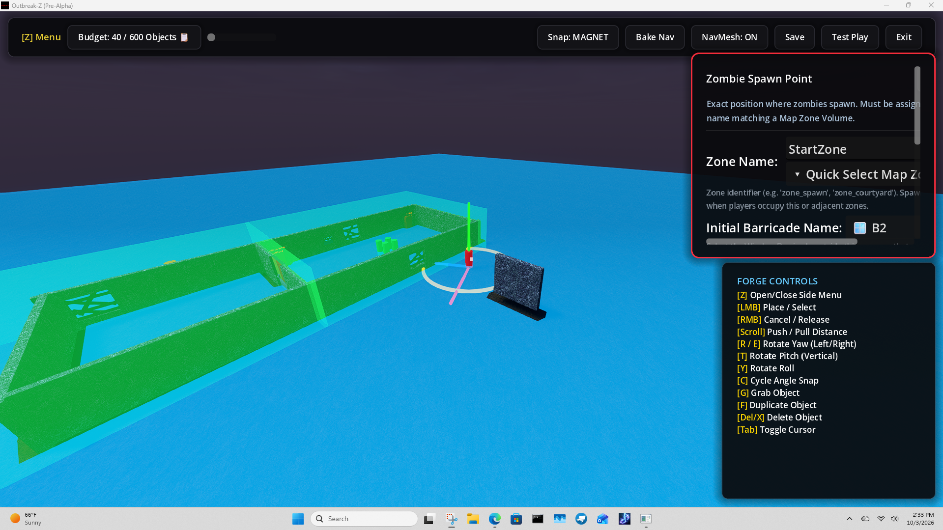Toggle Snap: MAGNET mode
The width and height of the screenshot is (943, 530).
[x=578, y=37]
